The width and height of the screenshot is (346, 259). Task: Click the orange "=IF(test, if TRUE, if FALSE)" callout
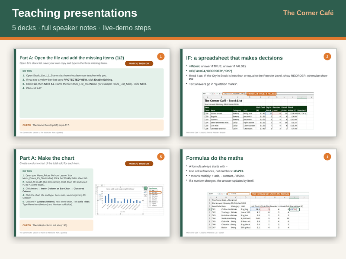(262, 94)
